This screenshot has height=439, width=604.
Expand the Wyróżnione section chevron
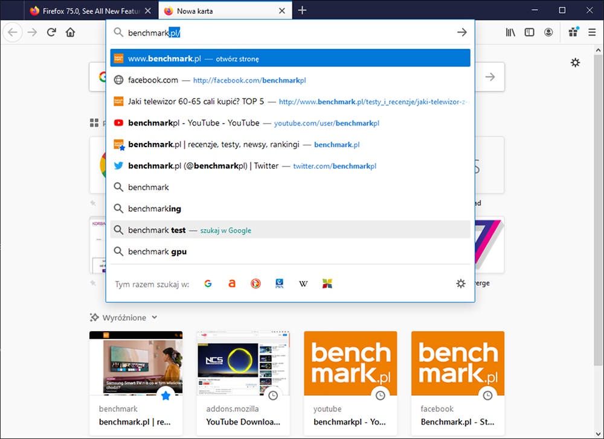[x=155, y=318]
